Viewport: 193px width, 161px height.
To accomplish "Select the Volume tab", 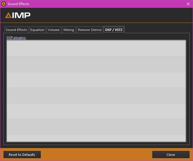I will (x=54, y=30).
